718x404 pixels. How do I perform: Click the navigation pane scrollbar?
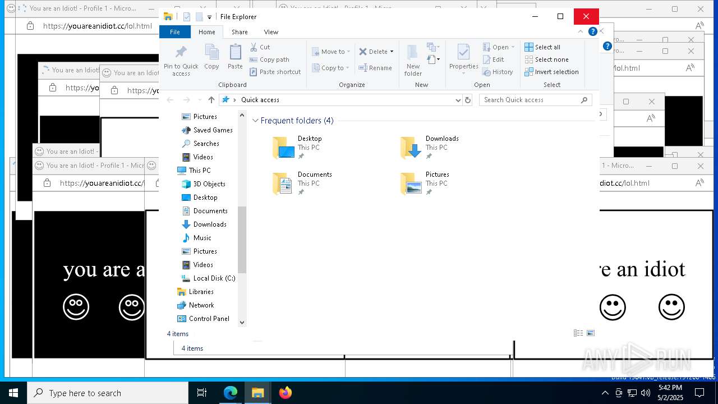point(242,240)
